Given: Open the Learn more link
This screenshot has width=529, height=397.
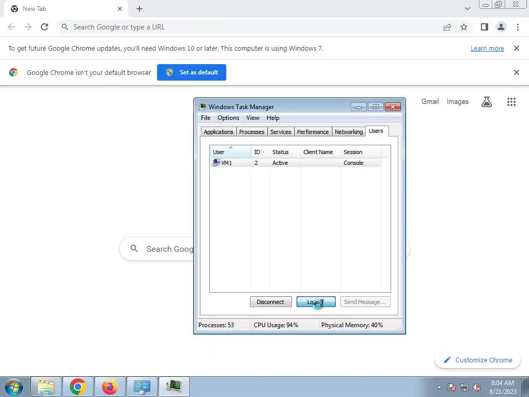Looking at the screenshot, I should [x=487, y=48].
